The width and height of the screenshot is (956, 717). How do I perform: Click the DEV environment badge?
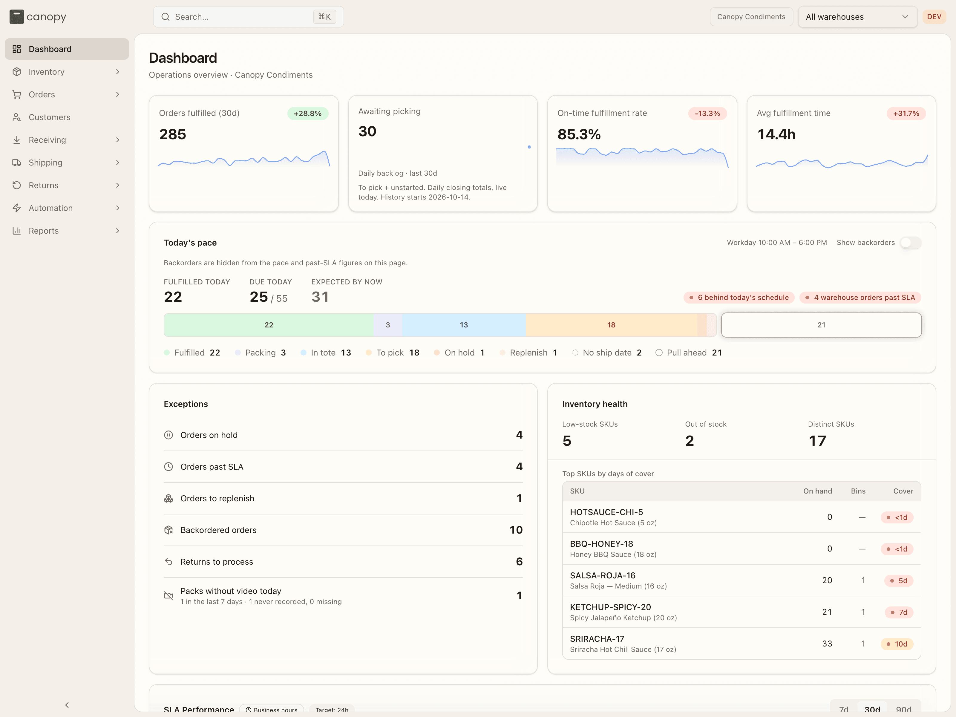tap(934, 17)
